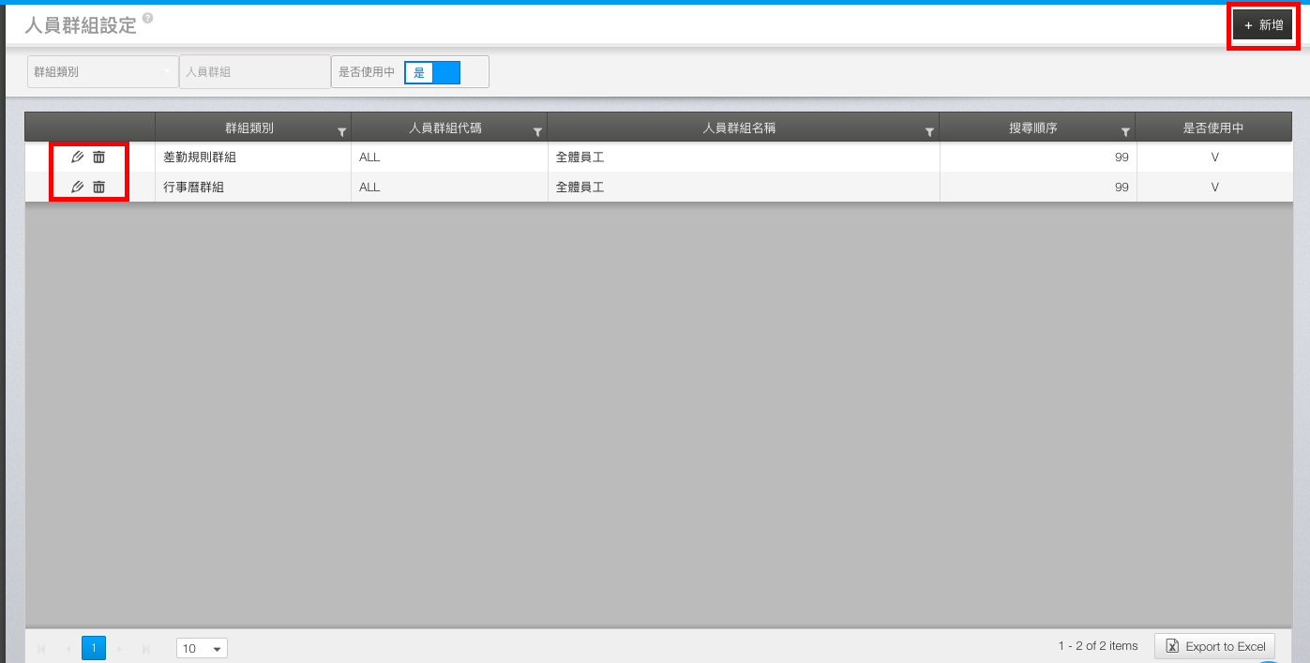Click V in-use mark in 行事曆群組 row

1214,187
